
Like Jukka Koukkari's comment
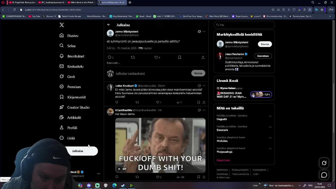click(159, 102)
